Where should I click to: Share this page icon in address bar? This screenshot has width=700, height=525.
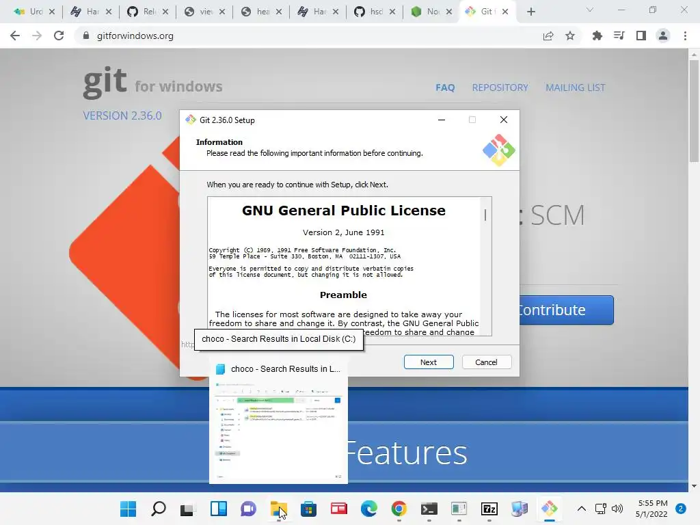point(548,36)
